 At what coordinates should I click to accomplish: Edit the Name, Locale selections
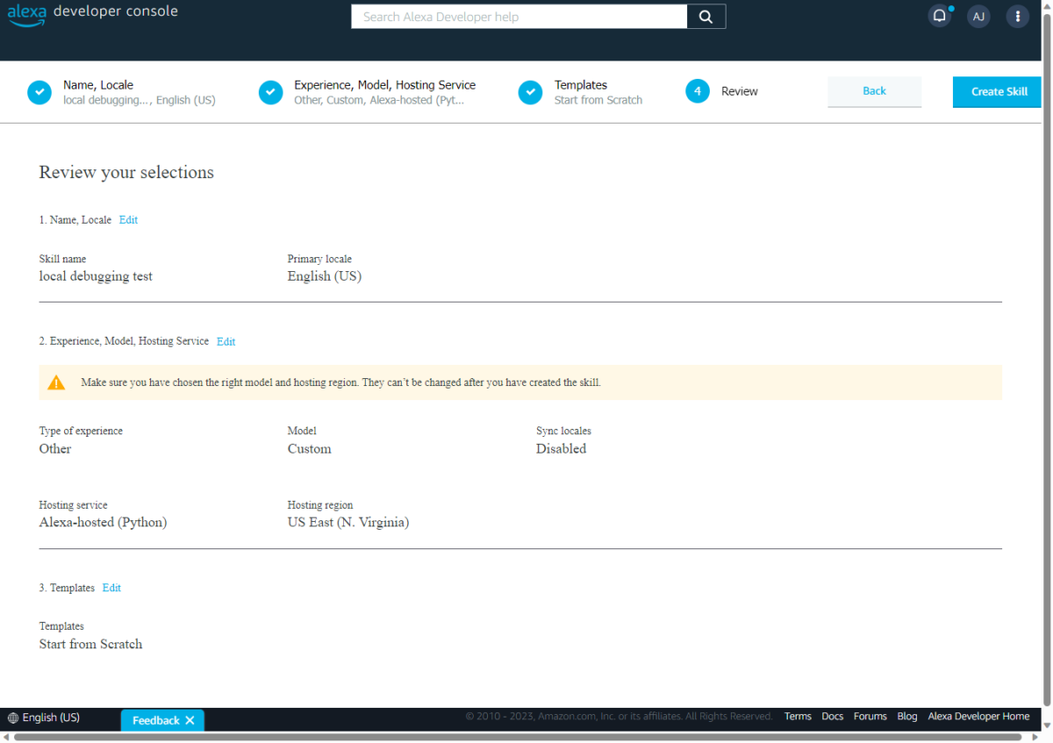click(x=128, y=219)
